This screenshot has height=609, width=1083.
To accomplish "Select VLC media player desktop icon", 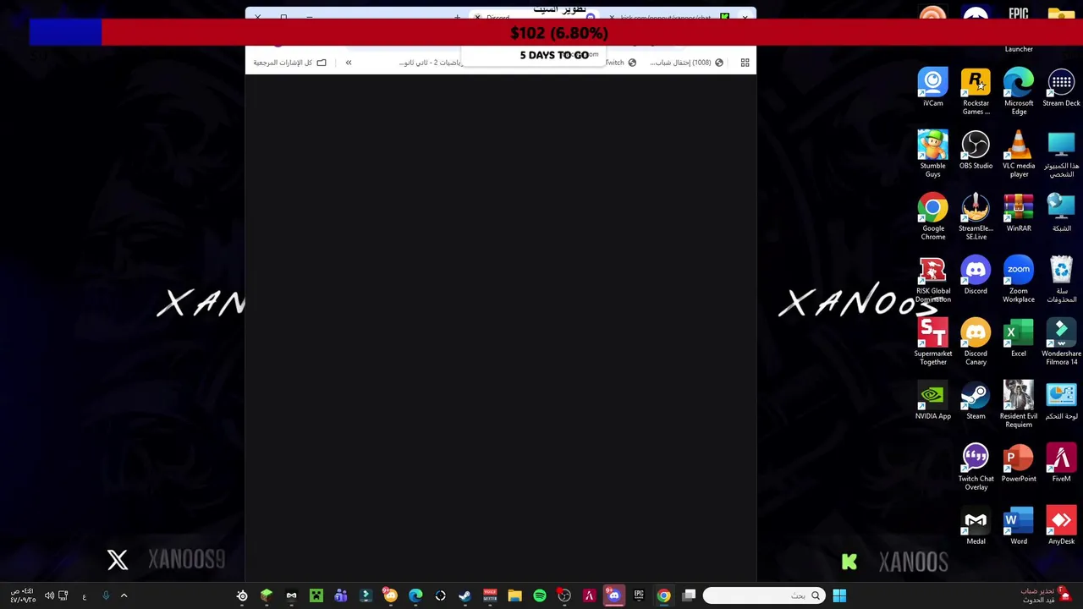I will (x=1019, y=154).
